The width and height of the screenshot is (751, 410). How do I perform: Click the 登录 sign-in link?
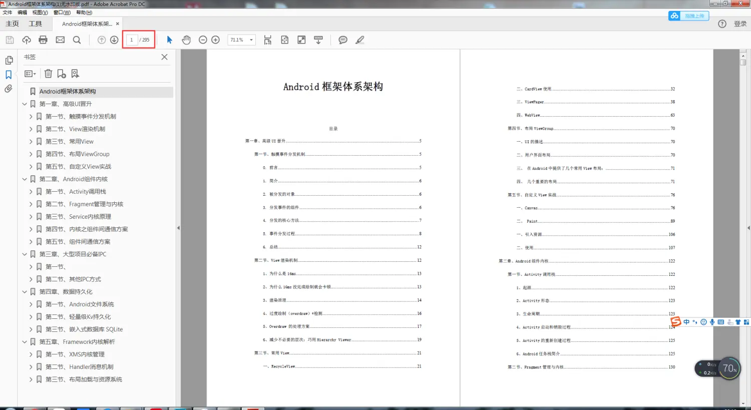tap(740, 24)
